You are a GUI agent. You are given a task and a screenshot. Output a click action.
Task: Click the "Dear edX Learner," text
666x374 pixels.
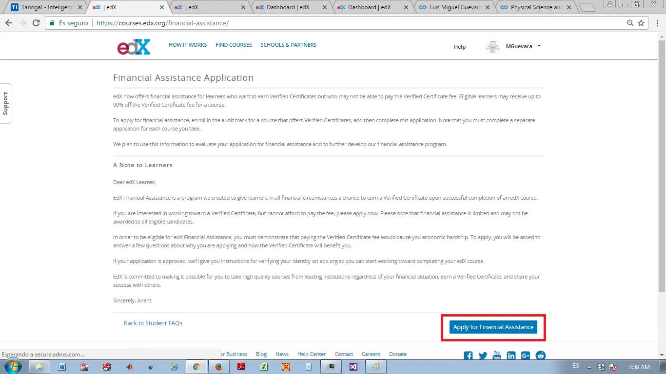pyautogui.click(x=135, y=182)
